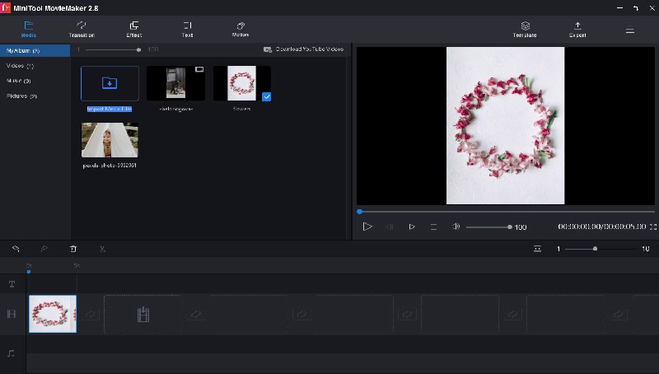Open the Effect tab
Screen dimensions: 659x374
click(134, 30)
